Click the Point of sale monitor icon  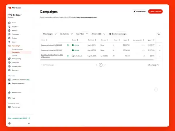tap(9, 107)
